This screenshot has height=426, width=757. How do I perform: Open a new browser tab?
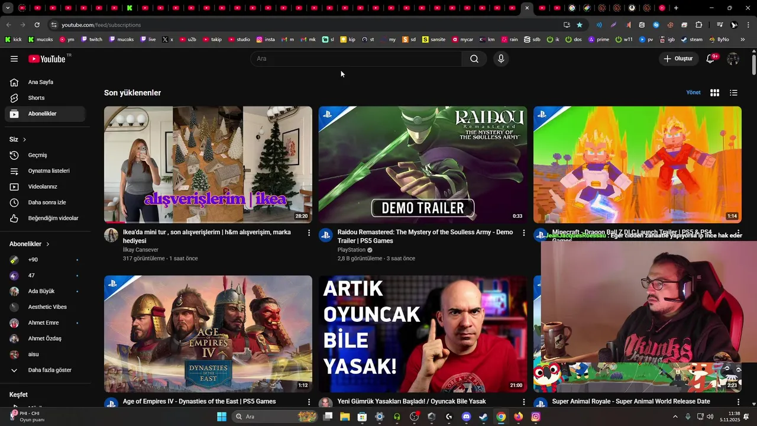point(676,8)
